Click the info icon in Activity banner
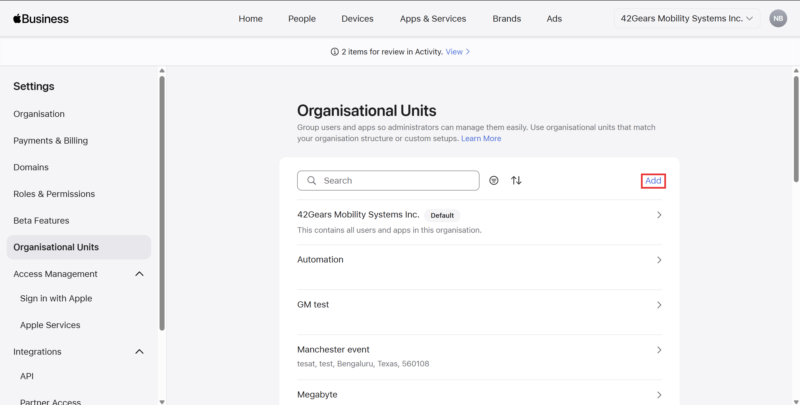 click(x=334, y=51)
